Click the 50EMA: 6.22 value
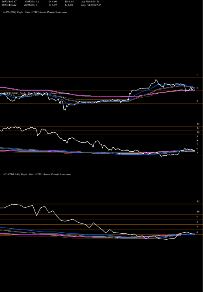The image size is (203, 292). coord(9,5)
